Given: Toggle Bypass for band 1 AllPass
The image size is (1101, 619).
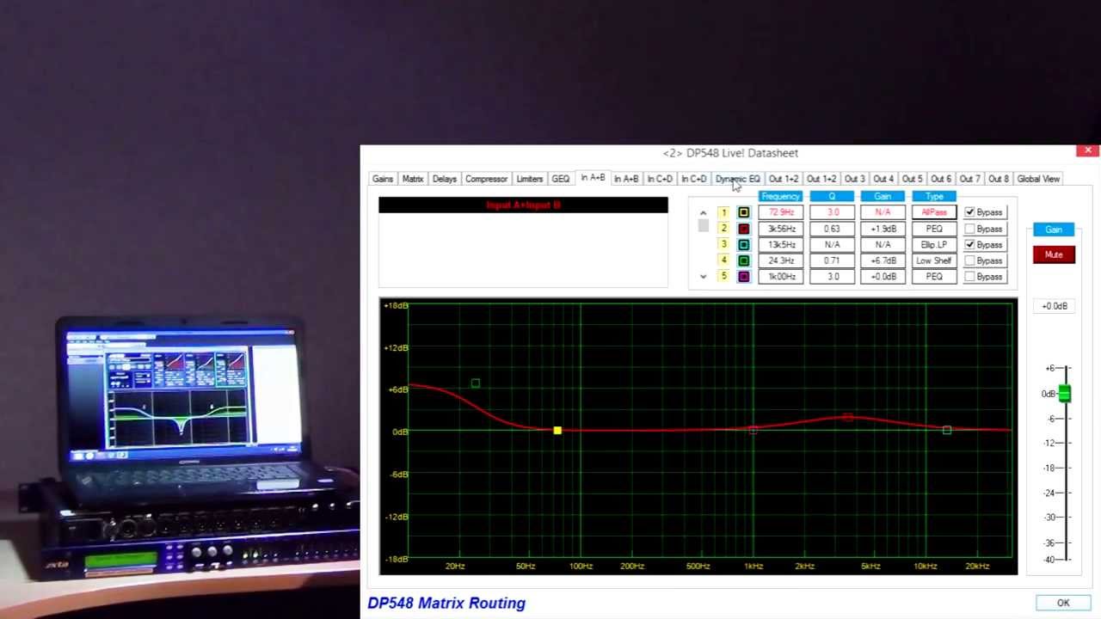Looking at the screenshot, I should pyautogui.click(x=970, y=212).
